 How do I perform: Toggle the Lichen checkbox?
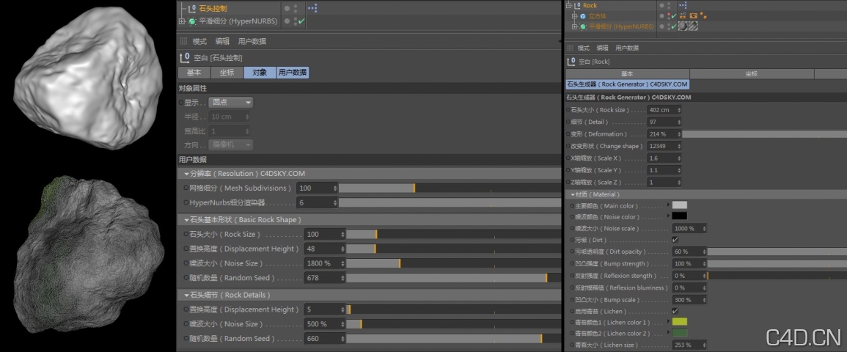[675, 312]
